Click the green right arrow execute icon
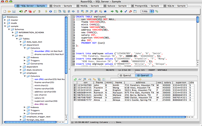This screenshot has height=126, width=202. click(112, 11)
